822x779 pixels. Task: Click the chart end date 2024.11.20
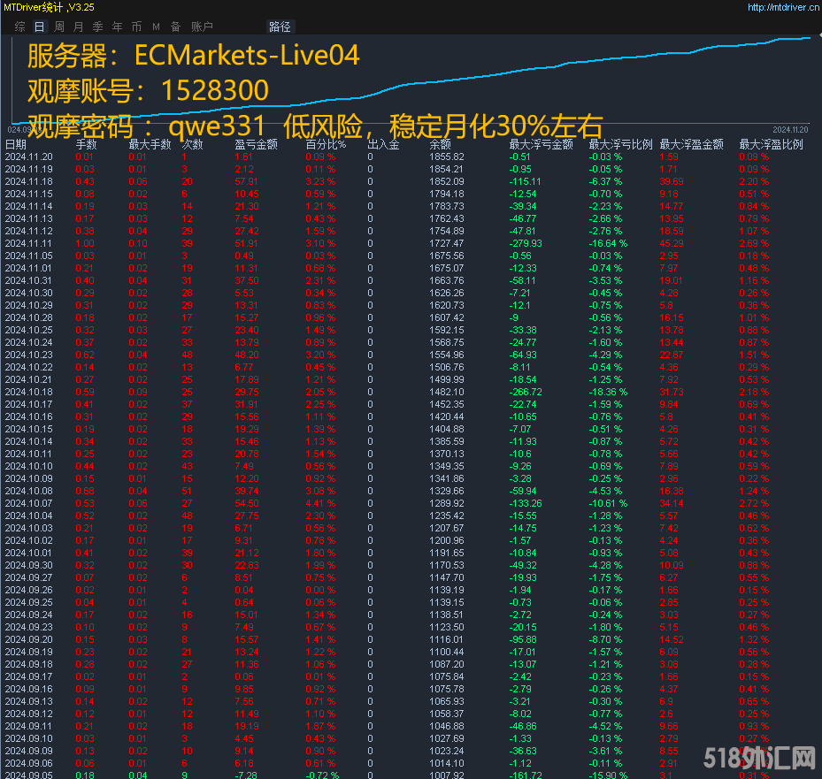point(790,129)
